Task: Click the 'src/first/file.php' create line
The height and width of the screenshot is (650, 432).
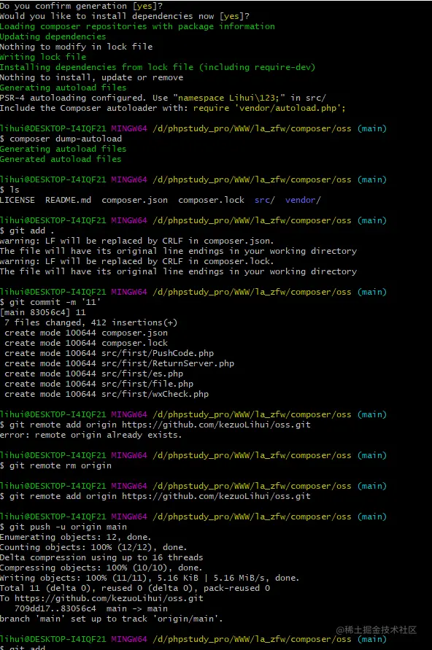Action: tap(99, 384)
